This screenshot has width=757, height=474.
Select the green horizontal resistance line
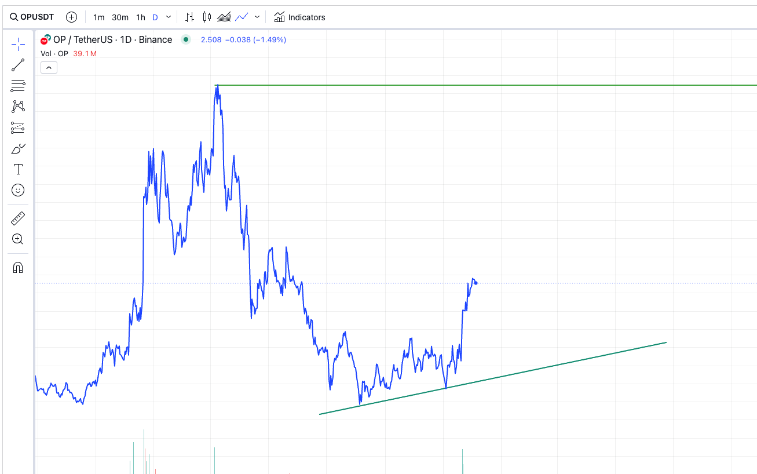487,85
